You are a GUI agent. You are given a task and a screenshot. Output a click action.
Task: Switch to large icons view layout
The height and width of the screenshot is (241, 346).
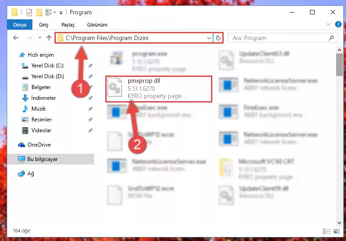[337, 231]
